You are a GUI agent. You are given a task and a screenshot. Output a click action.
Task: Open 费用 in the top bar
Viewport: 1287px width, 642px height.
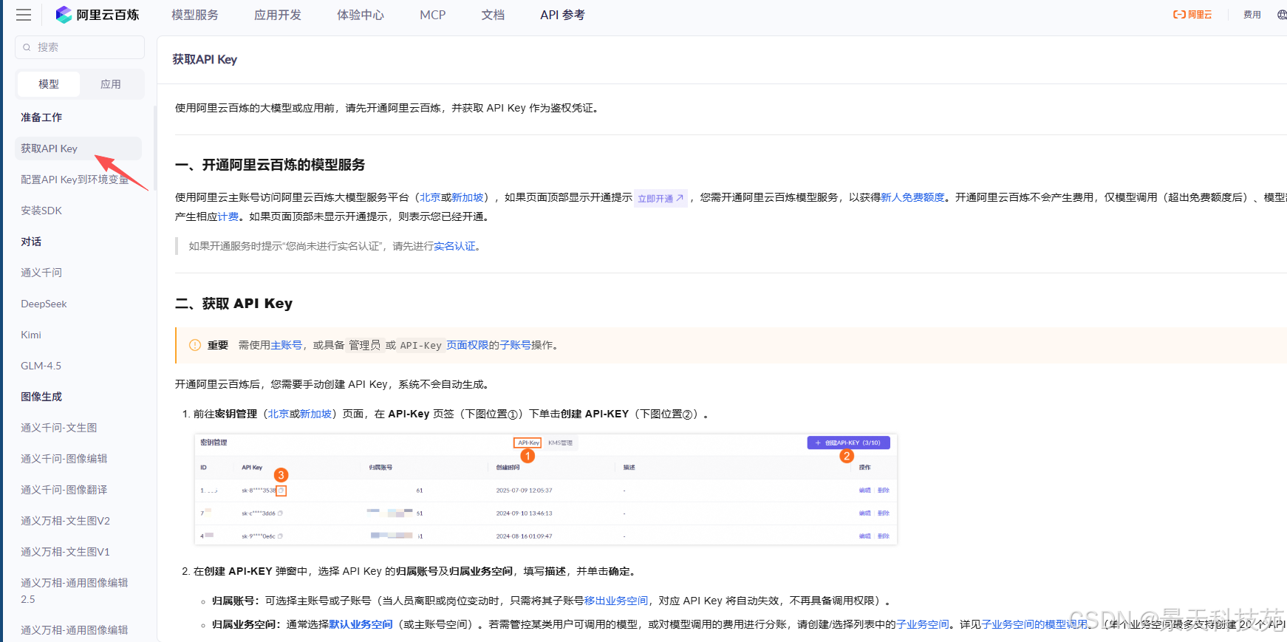pyautogui.click(x=1252, y=15)
